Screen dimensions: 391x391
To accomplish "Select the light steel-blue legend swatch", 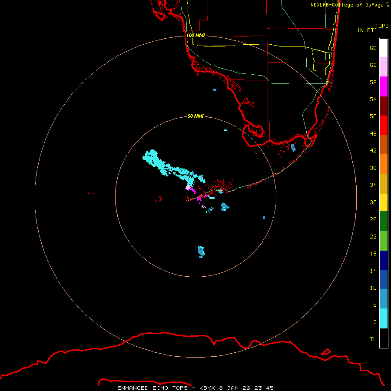I will [384, 298].
